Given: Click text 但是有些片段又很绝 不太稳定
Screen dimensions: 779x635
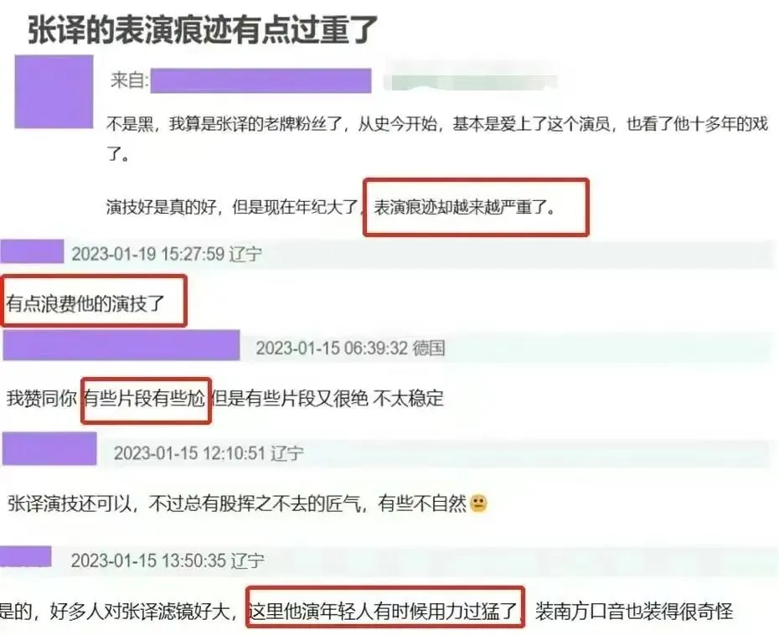Looking at the screenshot, I should click(328, 399).
